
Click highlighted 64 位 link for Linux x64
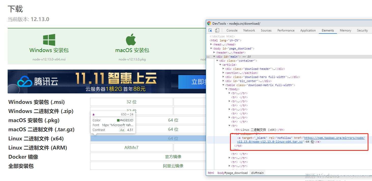(x=173, y=138)
